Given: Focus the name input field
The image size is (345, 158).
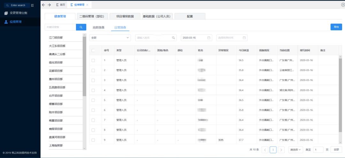Looking at the screenshot, I should pyautogui.click(x=156, y=38).
